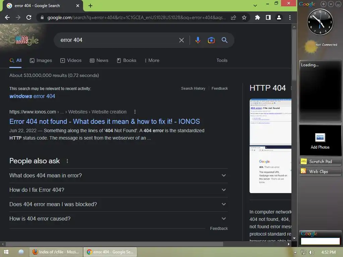The image size is (343, 257).
Task: Open options for the IONOS result
Action: pyautogui.click(x=135, y=112)
